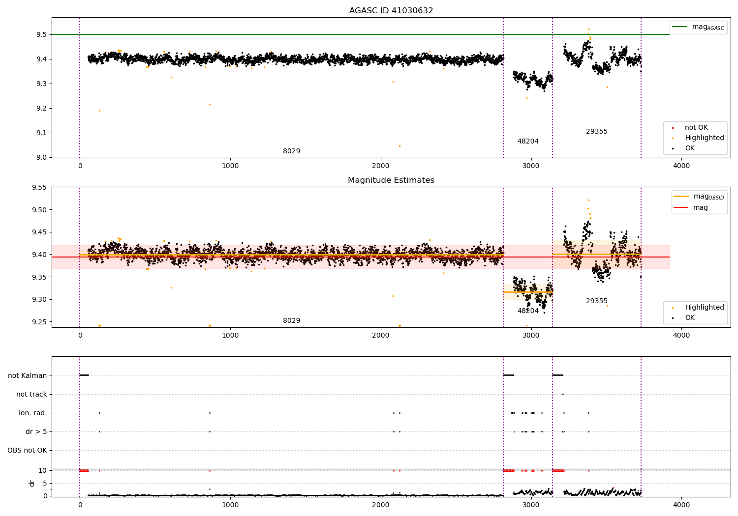Viewport: 738px width, 516px height.
Task: Click the "dr > 5" row label
Action: 36,432
